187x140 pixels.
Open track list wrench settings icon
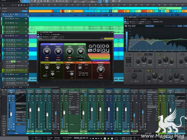point(2,5)
